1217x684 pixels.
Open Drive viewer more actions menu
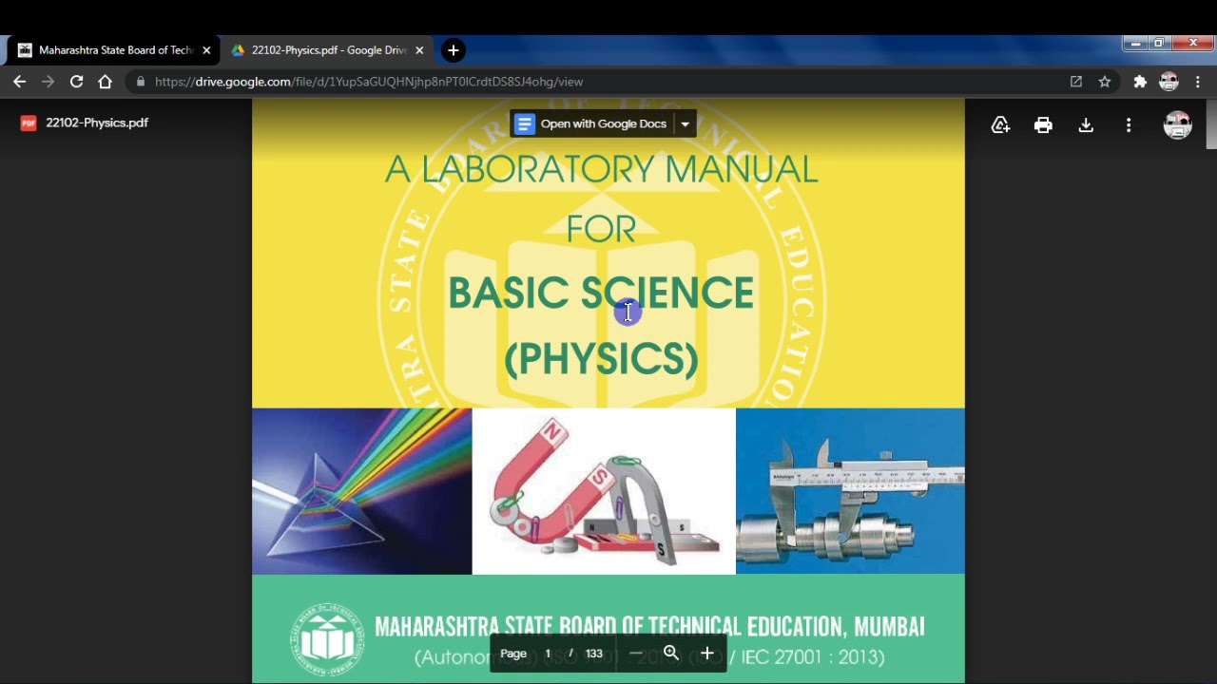[x=1129, y=124]
